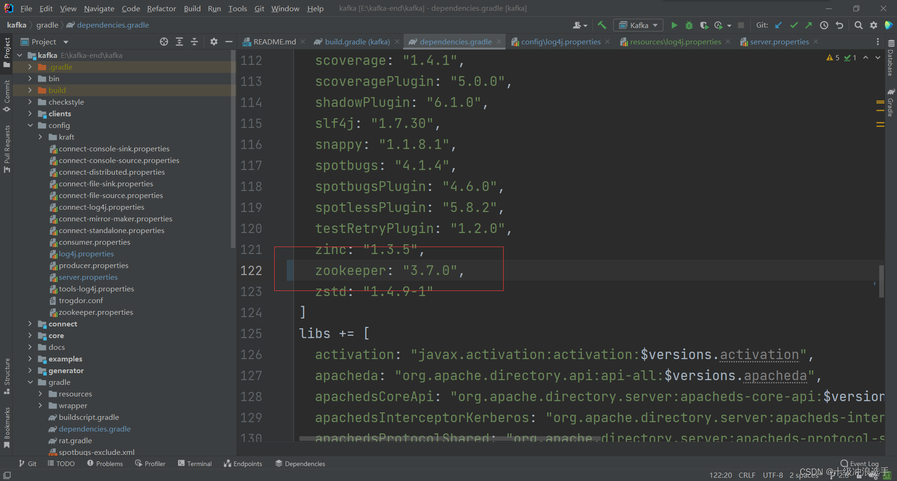Open Project panel options gear
This screenshot has height=481, width=897.
tap(214, 42)
